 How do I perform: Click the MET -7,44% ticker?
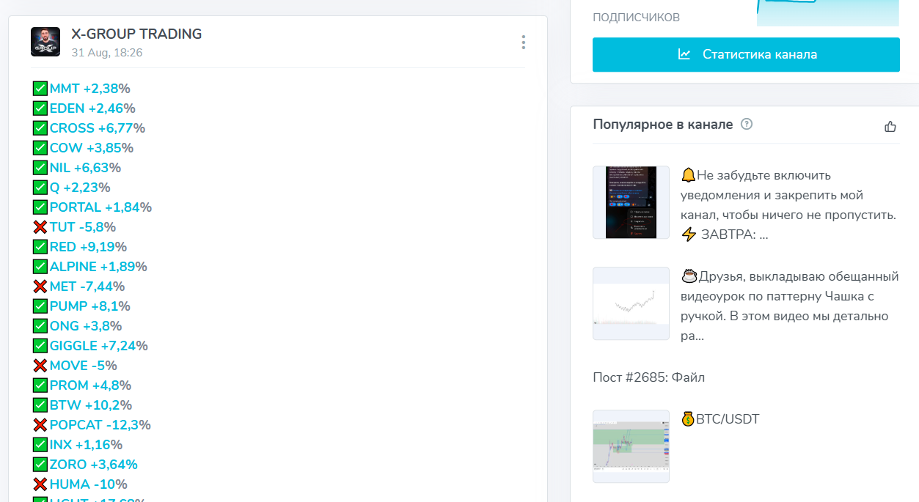point(87,287)
